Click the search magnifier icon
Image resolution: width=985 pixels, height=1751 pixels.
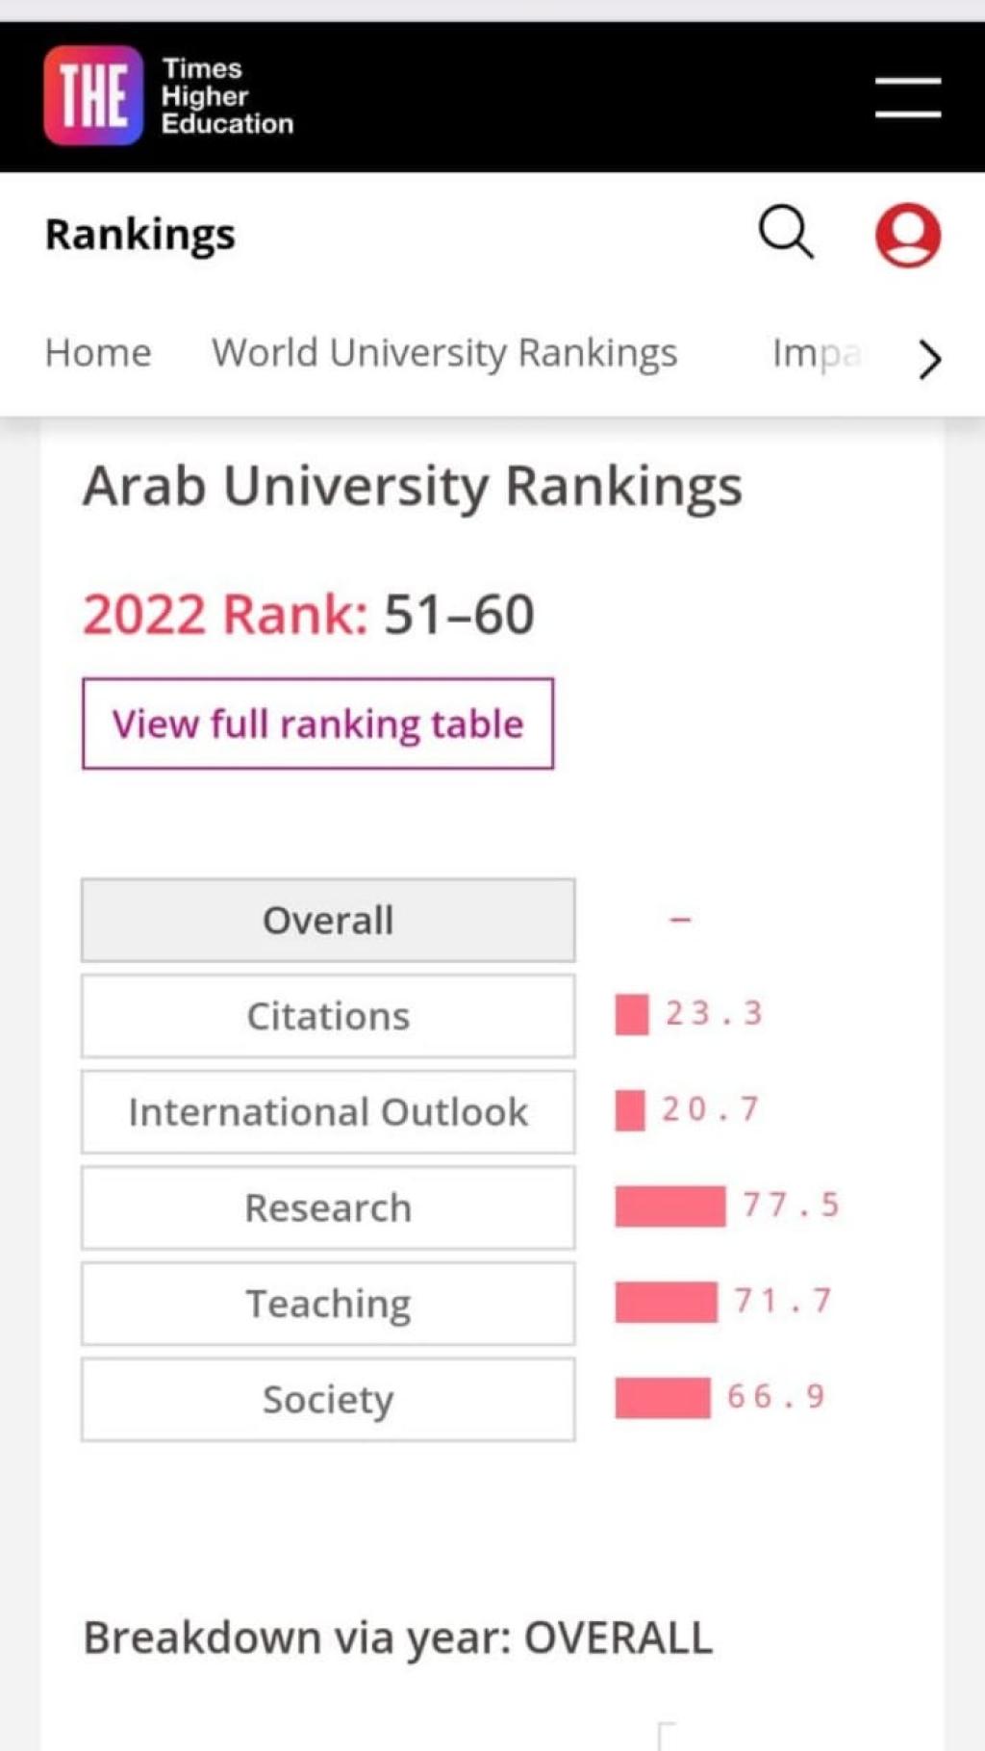(x=786, y=233)
